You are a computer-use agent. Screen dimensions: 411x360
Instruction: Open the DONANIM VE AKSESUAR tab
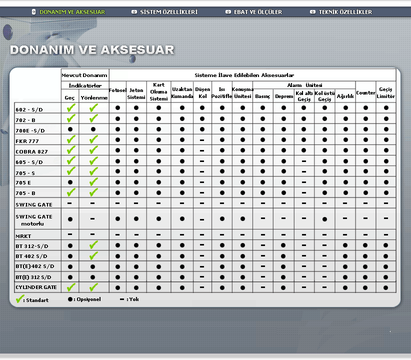[x=72, y=12]
